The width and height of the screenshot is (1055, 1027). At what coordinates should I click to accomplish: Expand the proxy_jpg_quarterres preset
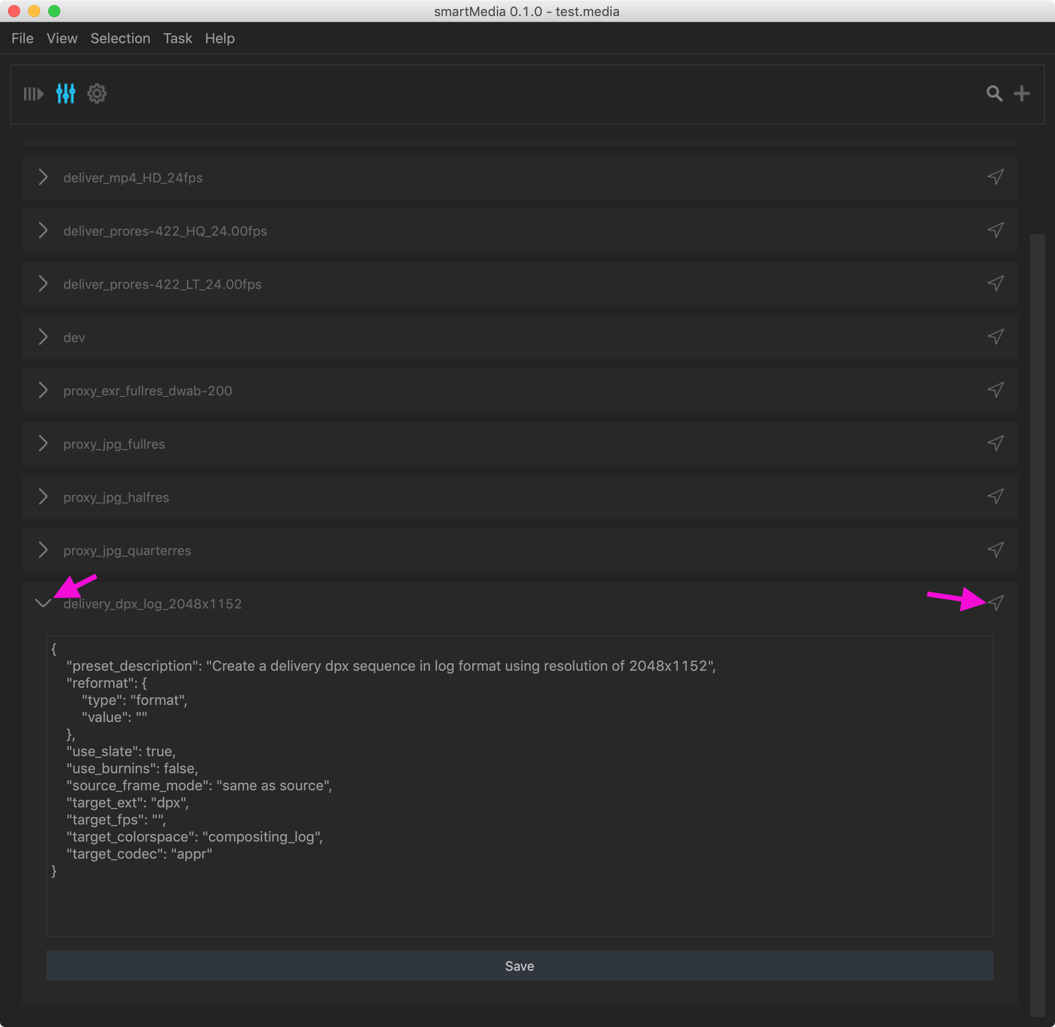click(x=43, y=550)
